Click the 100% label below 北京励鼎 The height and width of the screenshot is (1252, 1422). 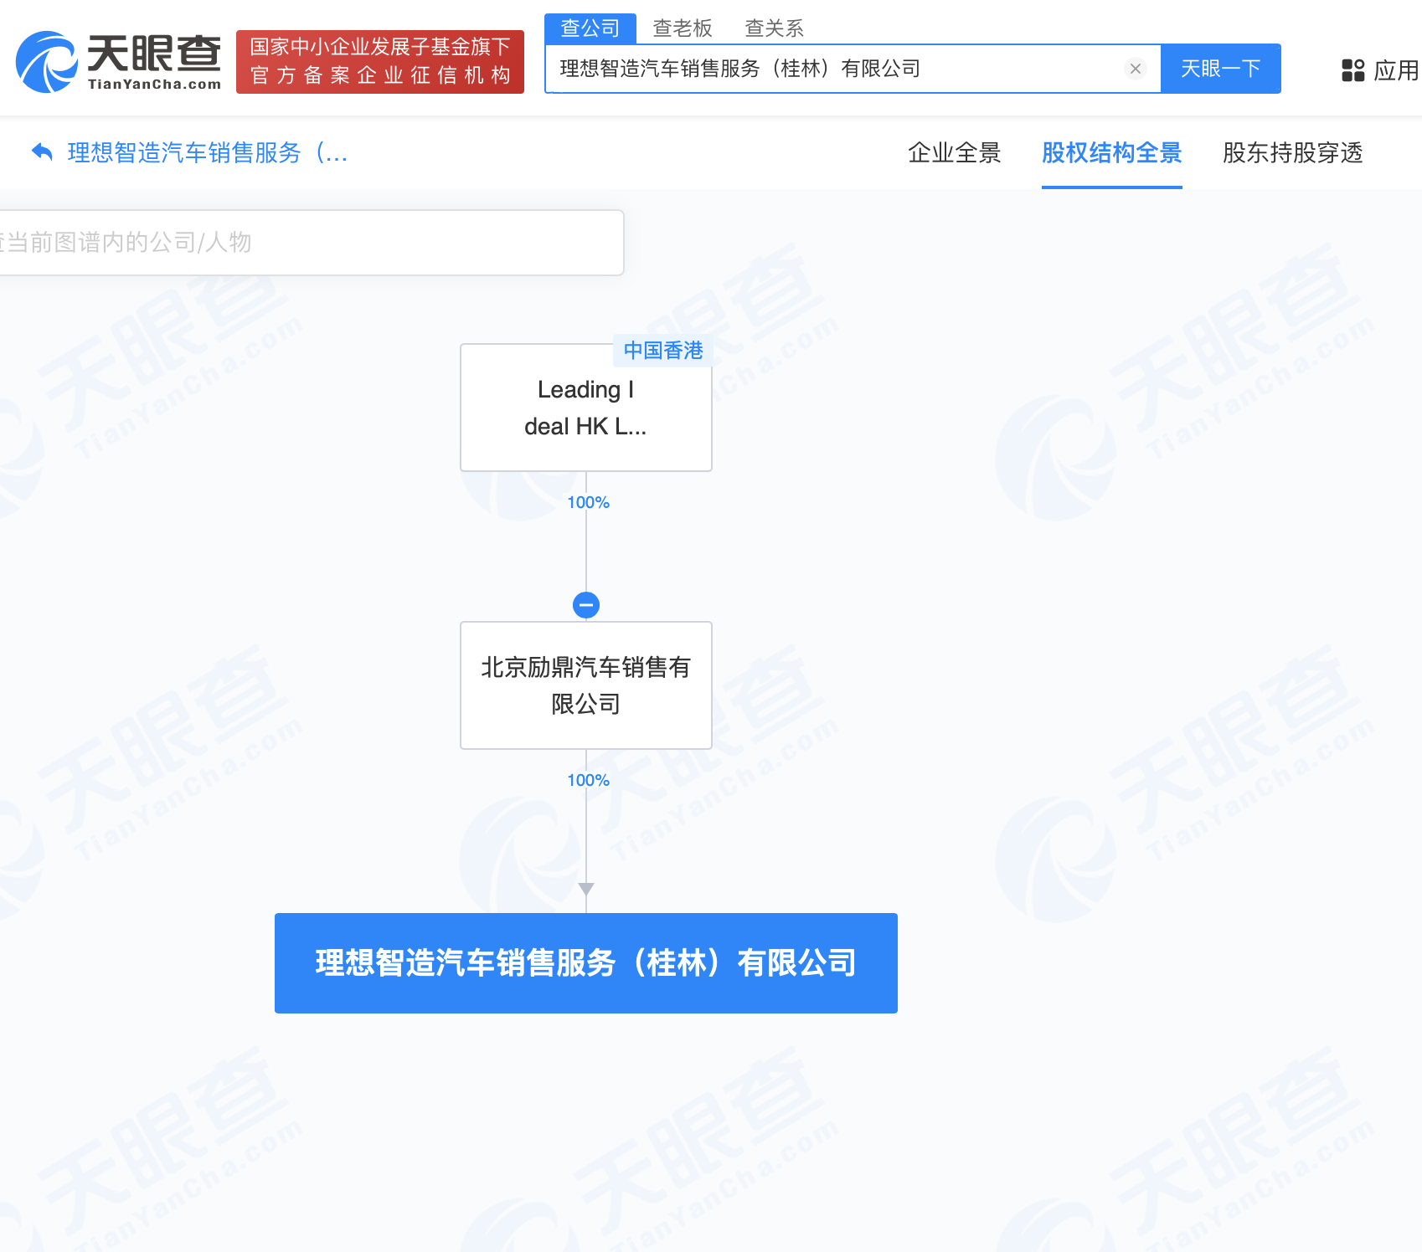pyautogui.click(x=588, y=780)
